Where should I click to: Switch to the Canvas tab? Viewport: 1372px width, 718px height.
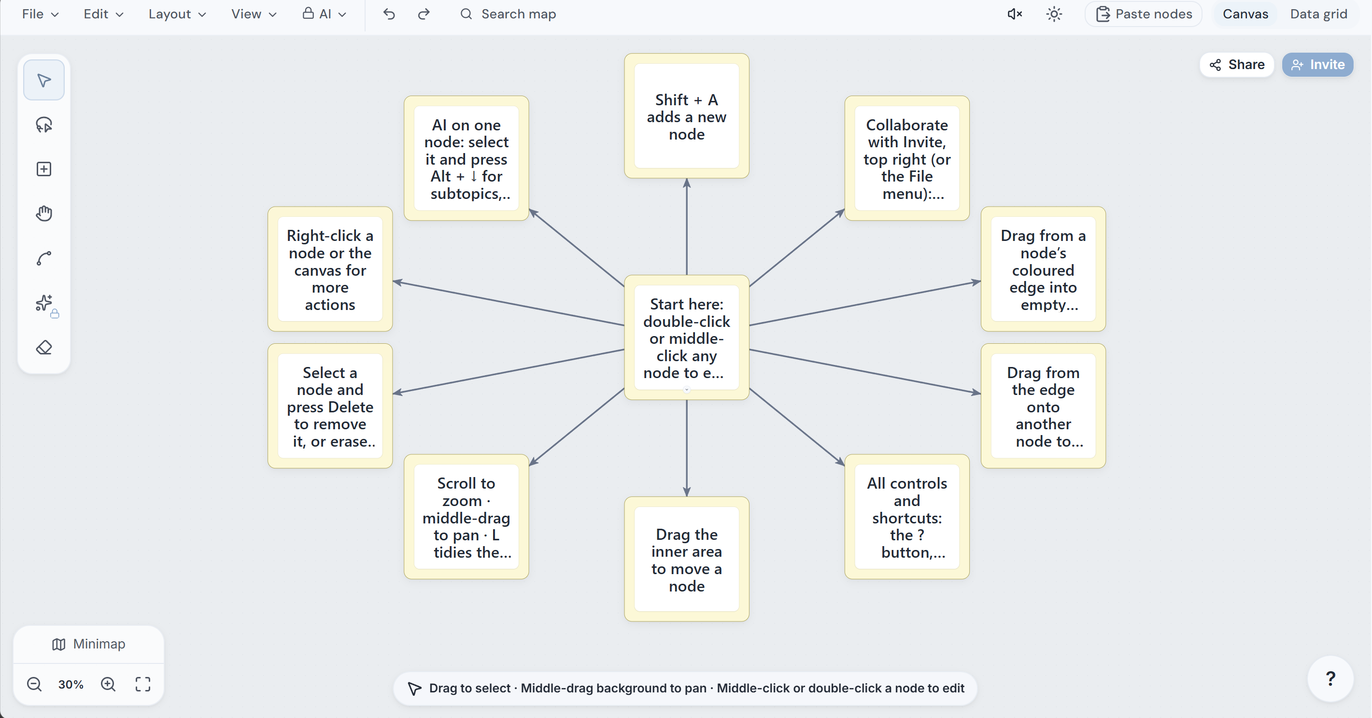(x=1245, y=14)
